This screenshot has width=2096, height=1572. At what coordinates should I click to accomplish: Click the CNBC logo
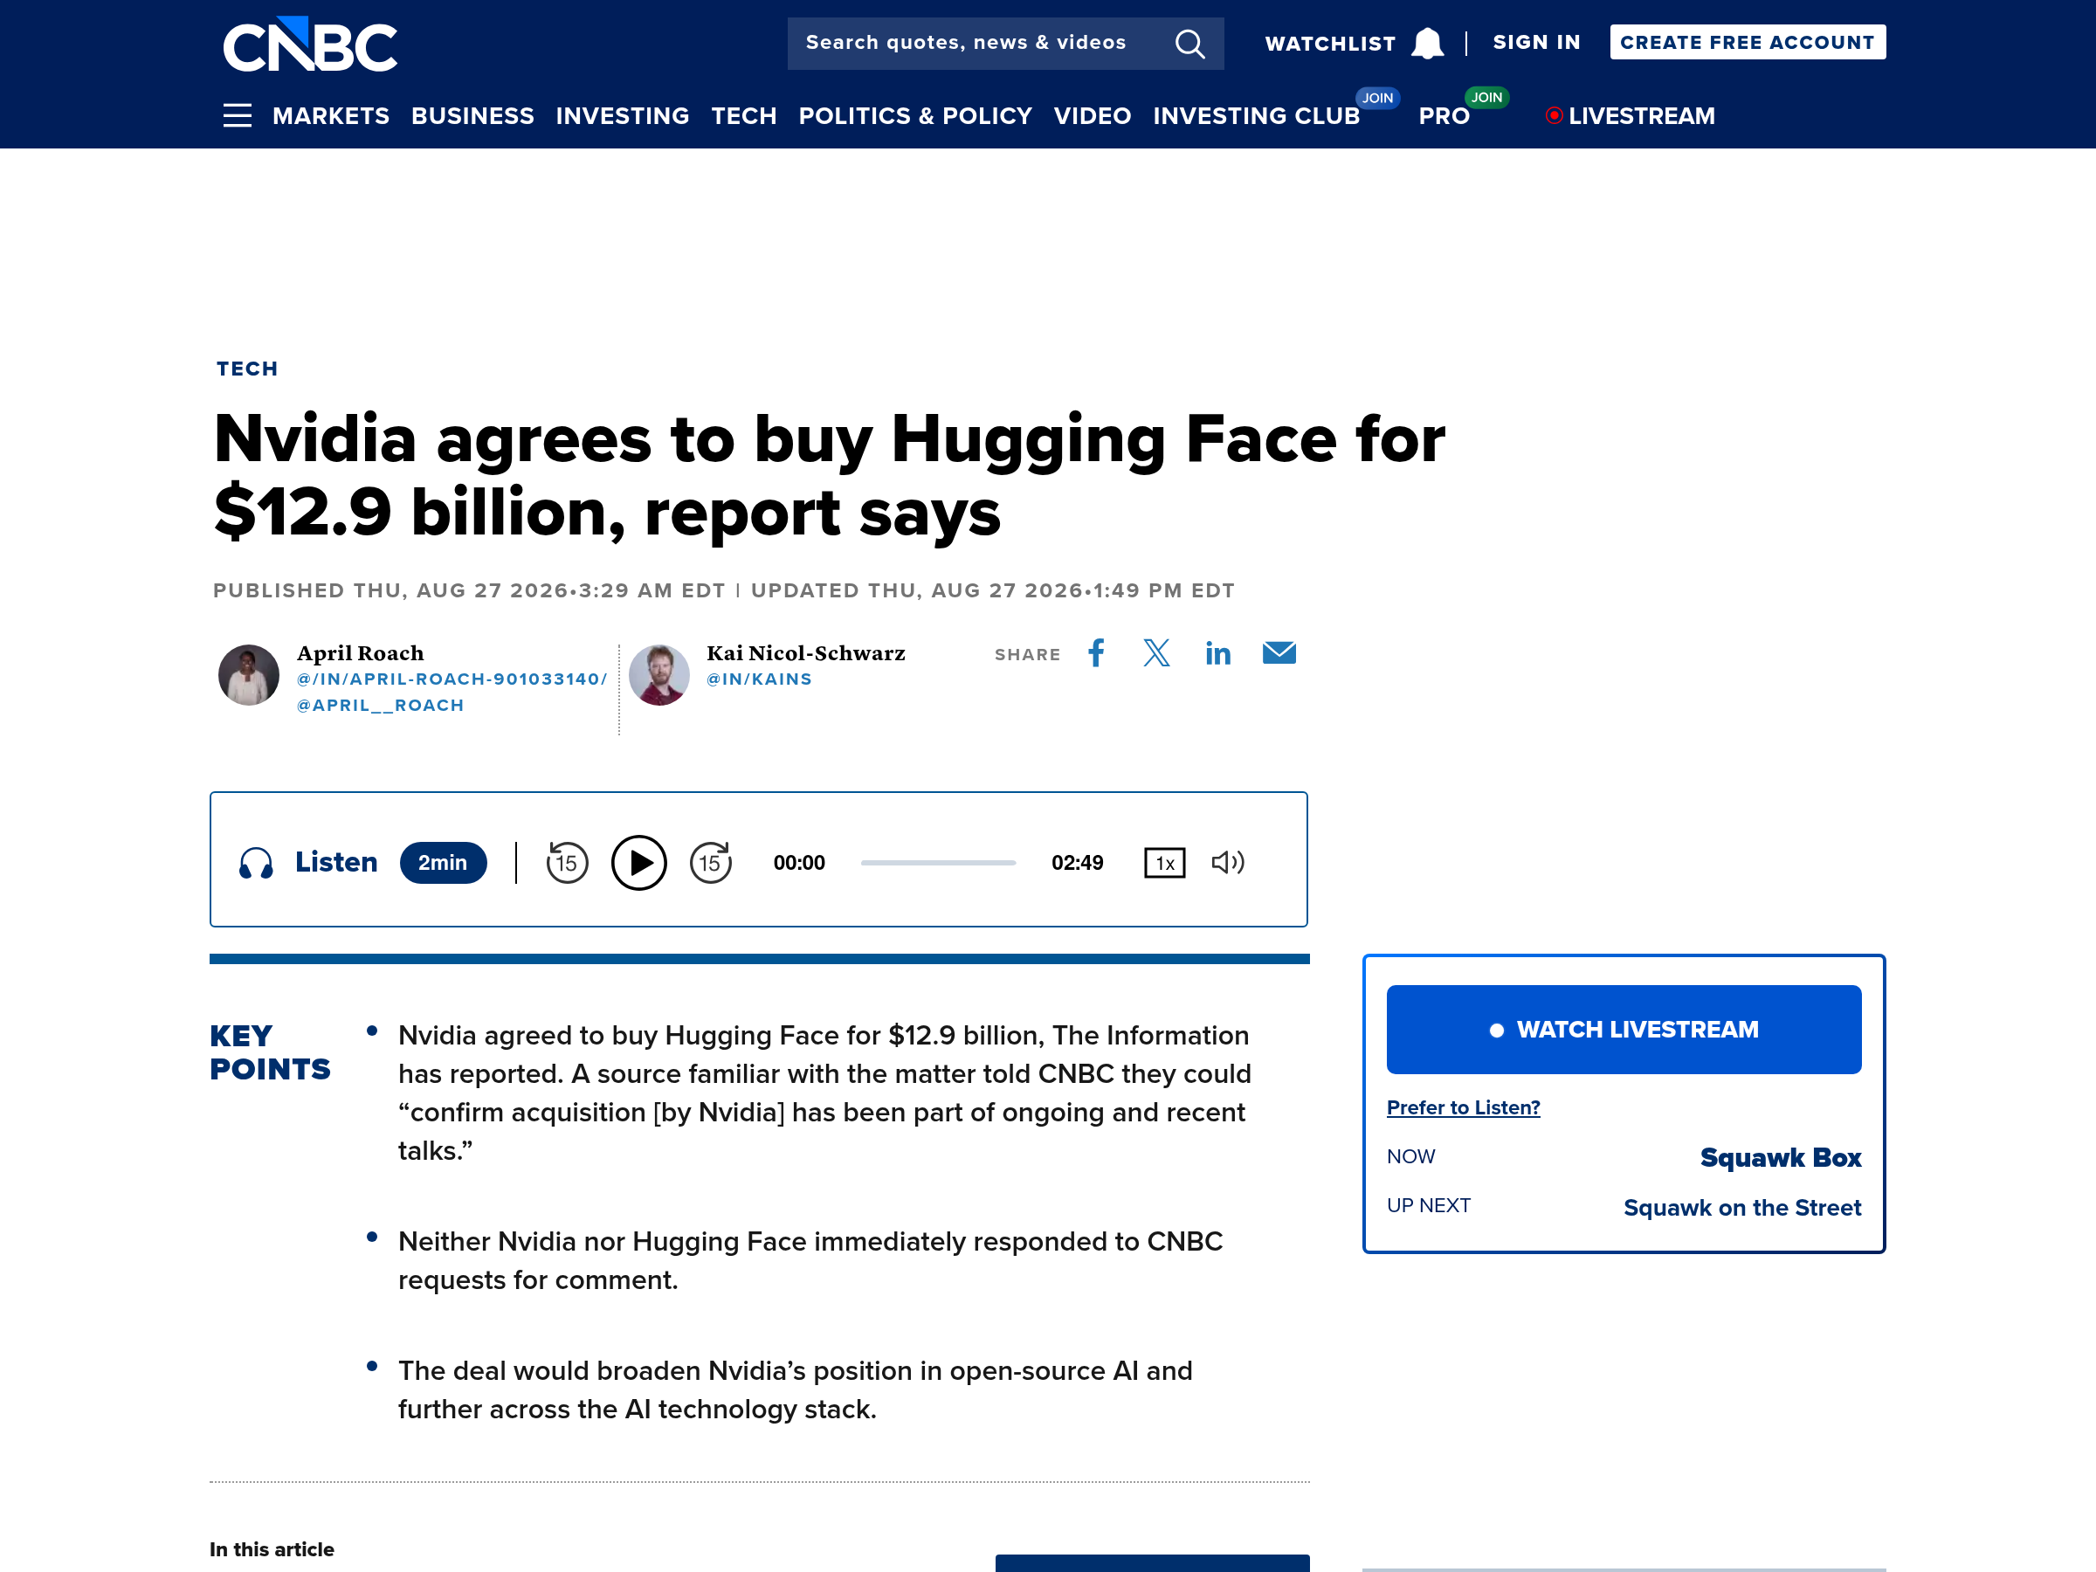310,45
